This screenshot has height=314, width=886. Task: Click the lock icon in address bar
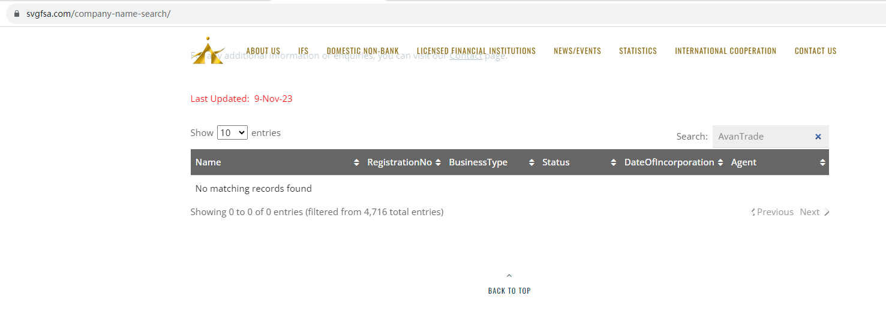tap(17, 14)
